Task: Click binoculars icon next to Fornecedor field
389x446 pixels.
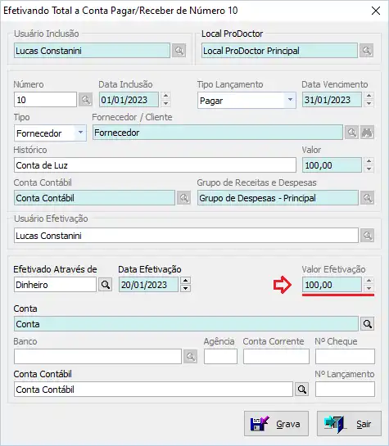Action: [368, 133]
